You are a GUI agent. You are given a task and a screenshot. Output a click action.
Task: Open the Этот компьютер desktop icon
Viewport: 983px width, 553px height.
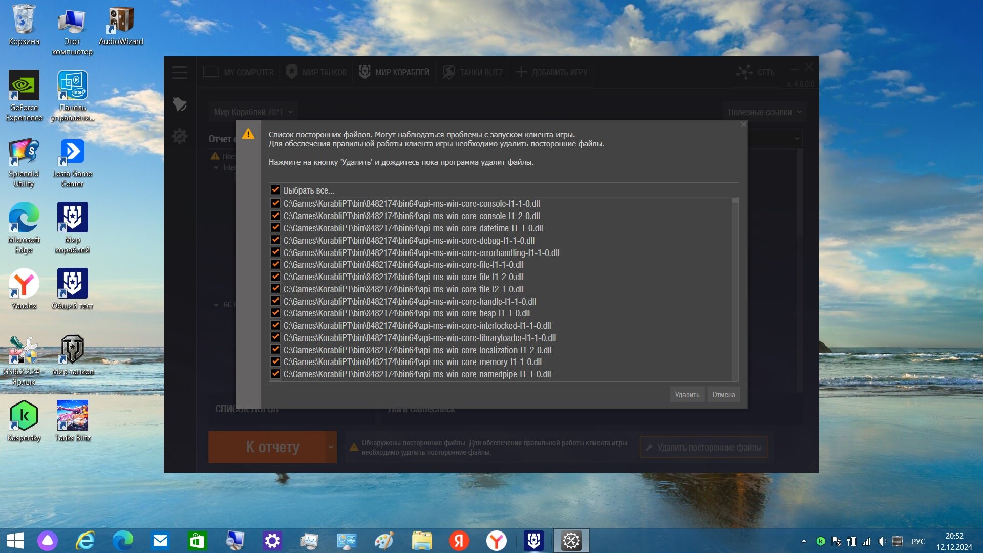[x=72, y=31]
